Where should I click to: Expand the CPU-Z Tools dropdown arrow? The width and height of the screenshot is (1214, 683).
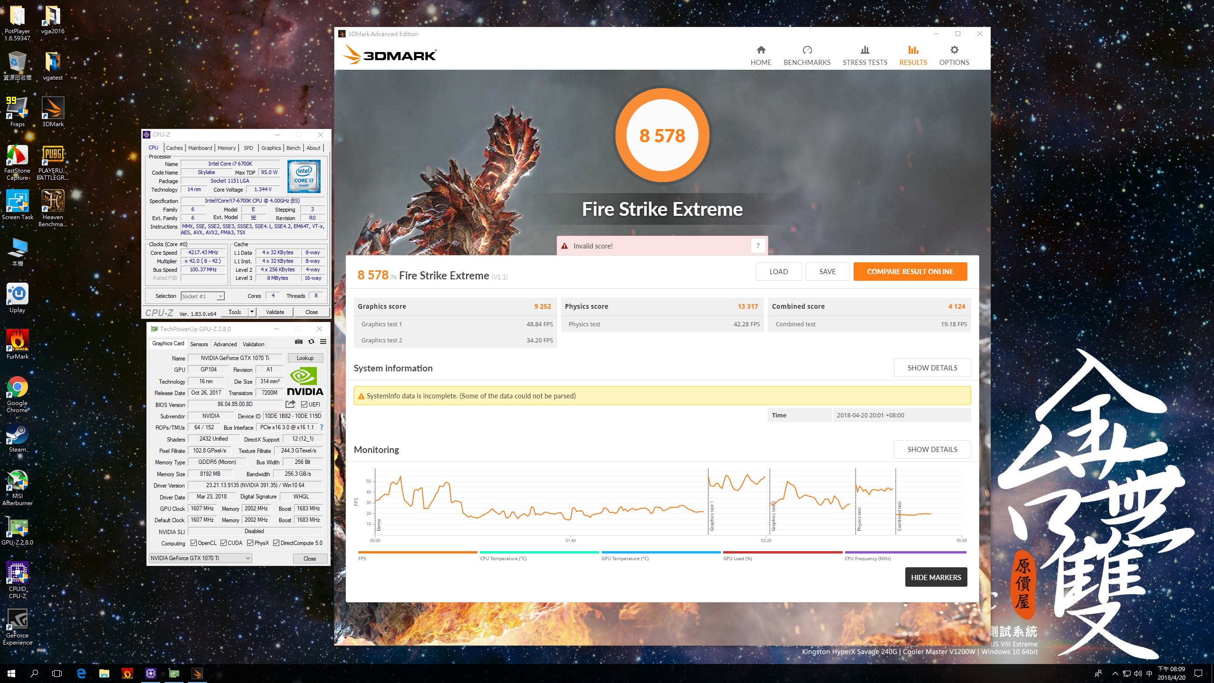pos(252,312)
